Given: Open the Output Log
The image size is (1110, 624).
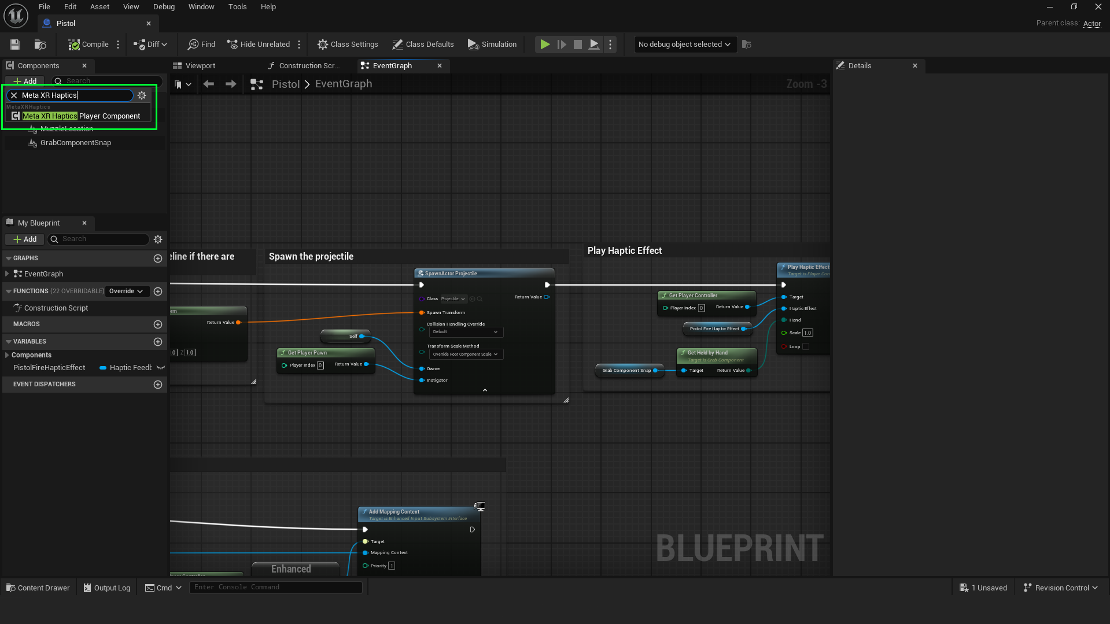Looking at the screenshot, I should [107, 588].
